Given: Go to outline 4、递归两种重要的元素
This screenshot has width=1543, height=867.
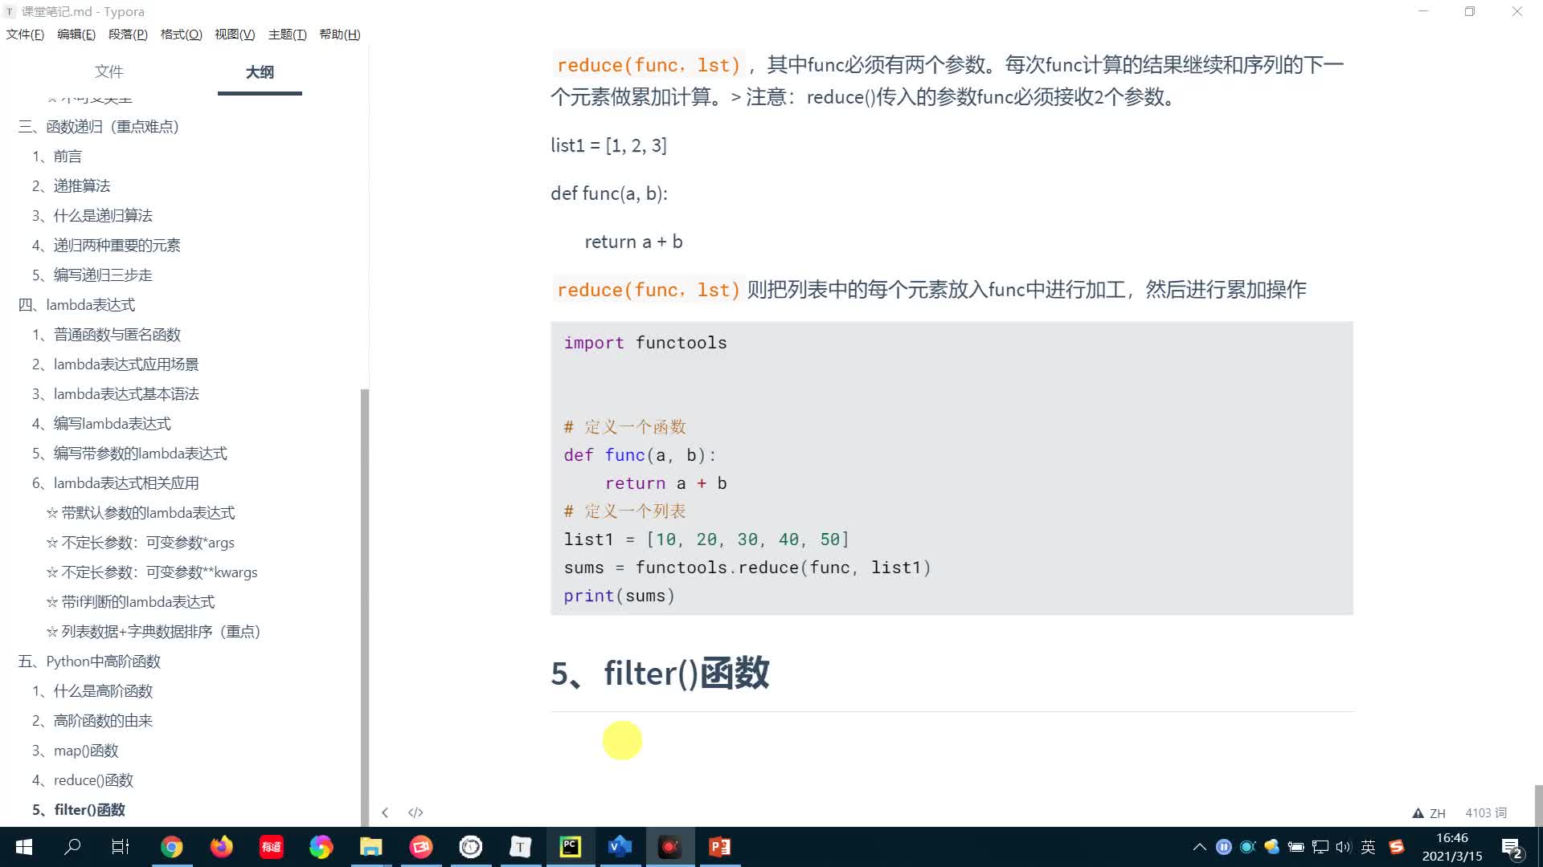Looking at the screenshot, I should point(106,246).
